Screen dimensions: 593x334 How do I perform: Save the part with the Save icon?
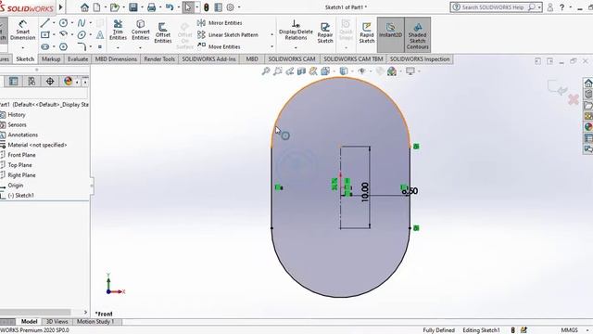133,7
